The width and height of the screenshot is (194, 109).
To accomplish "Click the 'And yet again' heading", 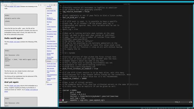I will click(x=12, y=82).
